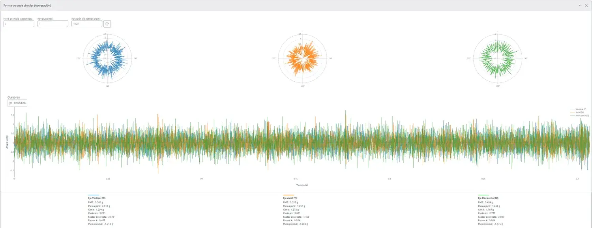Toggle the Periódico cursor button
The width and height of the screenshot is (592, 228).
click(17, 103)
